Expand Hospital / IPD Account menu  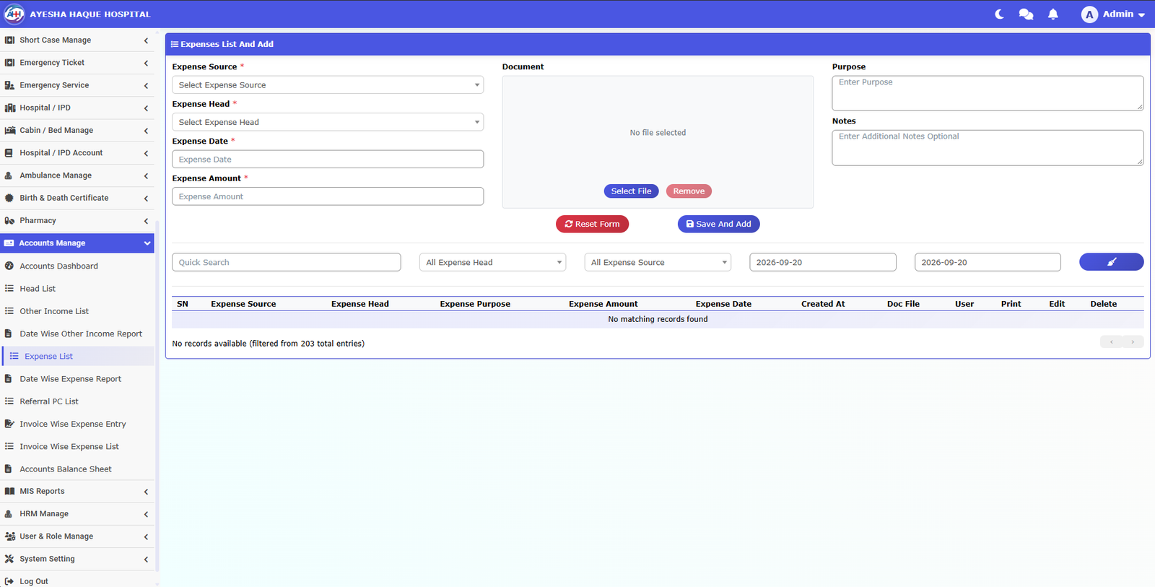coord(77,153)
